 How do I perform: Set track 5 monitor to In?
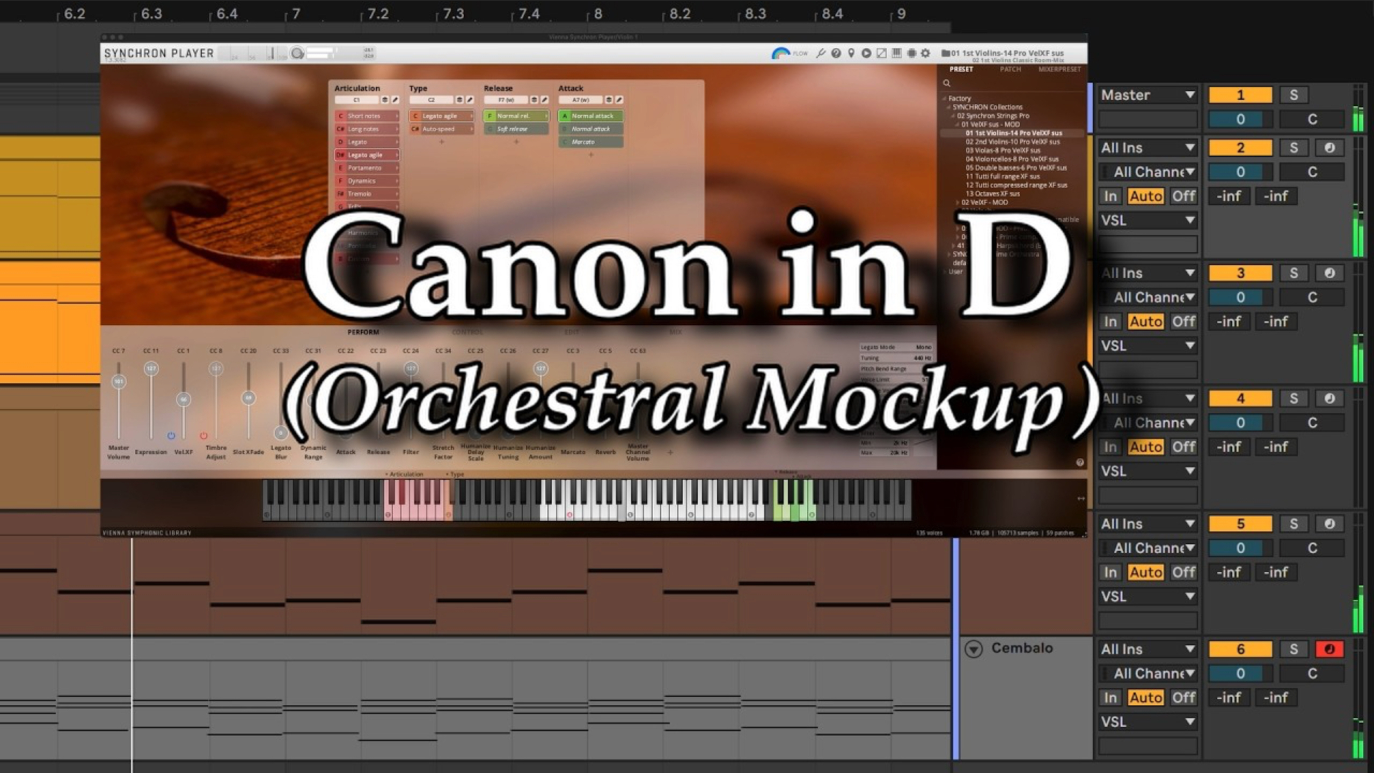1110,572
